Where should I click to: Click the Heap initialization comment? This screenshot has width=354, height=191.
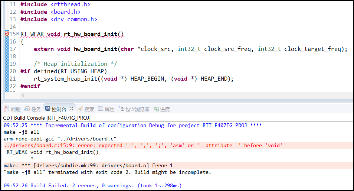click(x=75, y=64)
